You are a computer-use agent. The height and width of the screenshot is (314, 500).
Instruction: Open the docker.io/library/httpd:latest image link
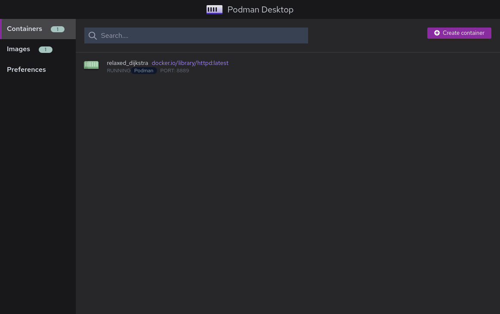click(x=190, y=63)
